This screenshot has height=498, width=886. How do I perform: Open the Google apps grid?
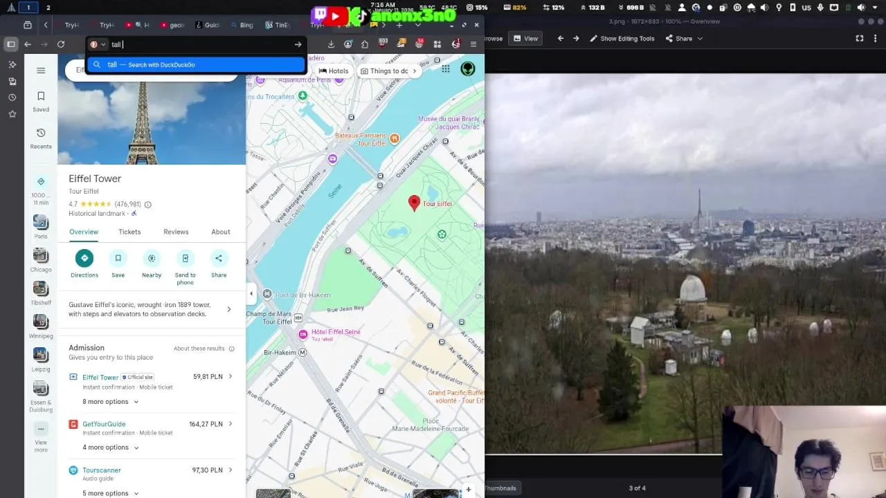[446, 69]
